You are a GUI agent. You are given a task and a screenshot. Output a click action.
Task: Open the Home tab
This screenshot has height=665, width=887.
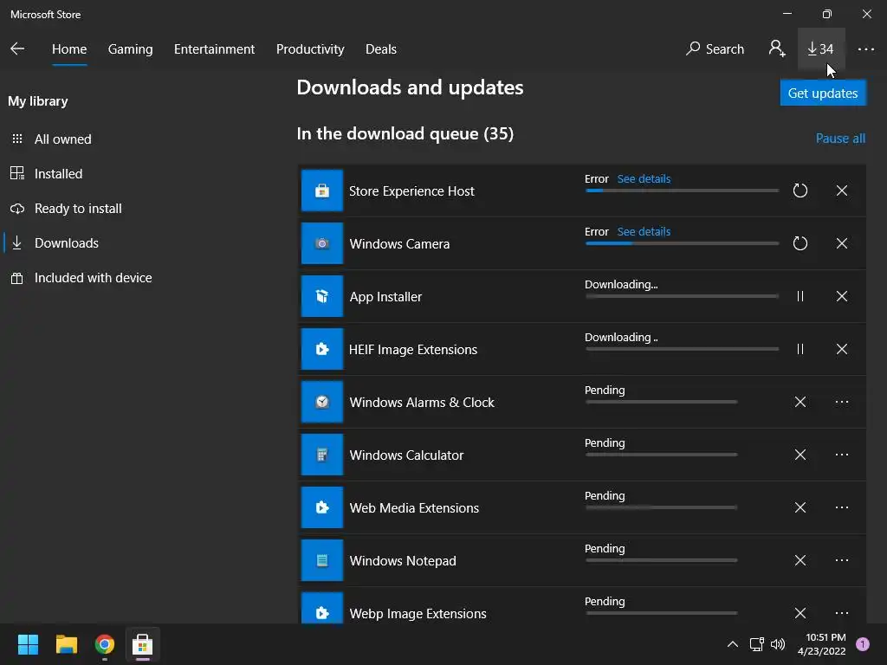click(69, 49)
